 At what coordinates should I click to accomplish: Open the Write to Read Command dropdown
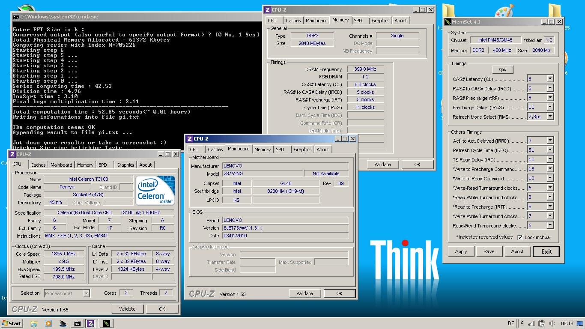coord(550,178)
